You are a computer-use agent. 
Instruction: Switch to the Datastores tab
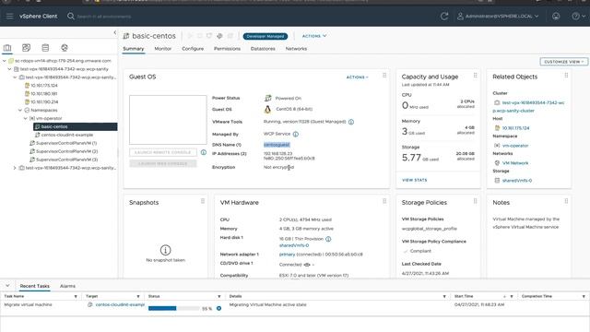263,49
